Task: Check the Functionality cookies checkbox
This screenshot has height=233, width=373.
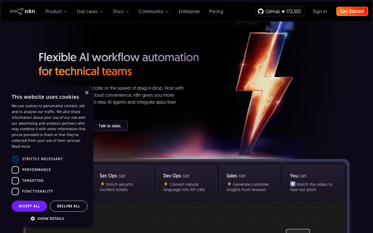Action: [15, 191]
